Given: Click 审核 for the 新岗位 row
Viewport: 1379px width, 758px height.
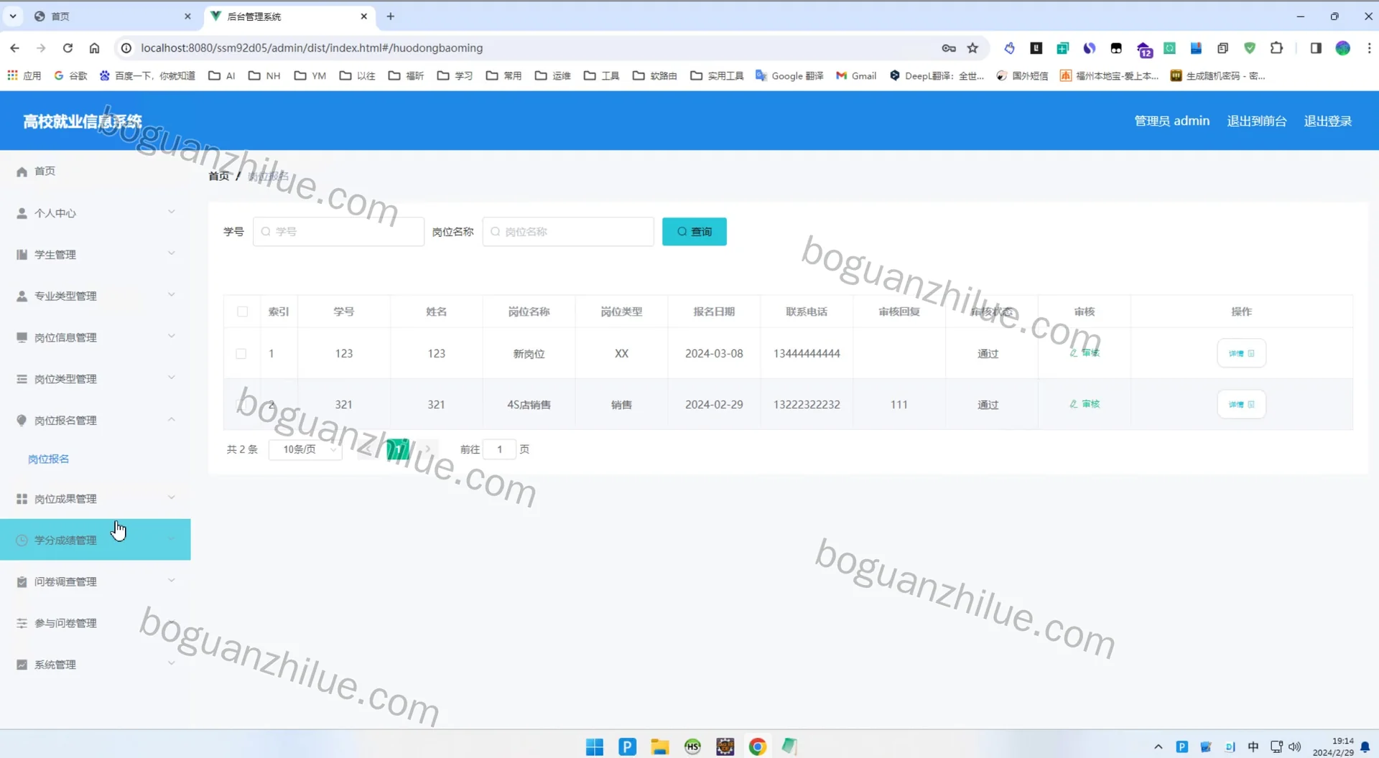Looking at the screenshot, I should tap(1085, 353).
